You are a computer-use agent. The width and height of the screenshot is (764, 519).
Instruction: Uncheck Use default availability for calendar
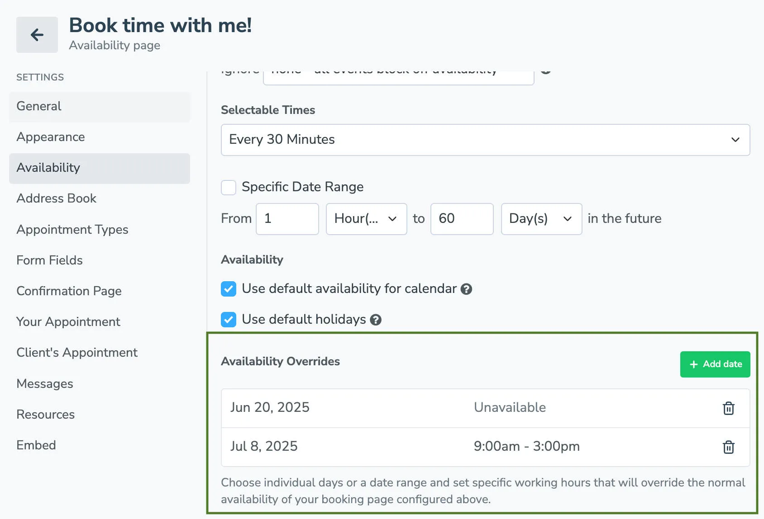click(229, 289)
